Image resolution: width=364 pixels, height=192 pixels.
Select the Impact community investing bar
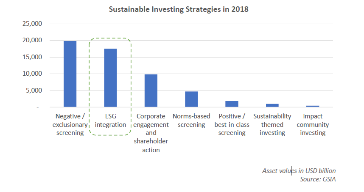pyautogui.click(x=313, y=106)
